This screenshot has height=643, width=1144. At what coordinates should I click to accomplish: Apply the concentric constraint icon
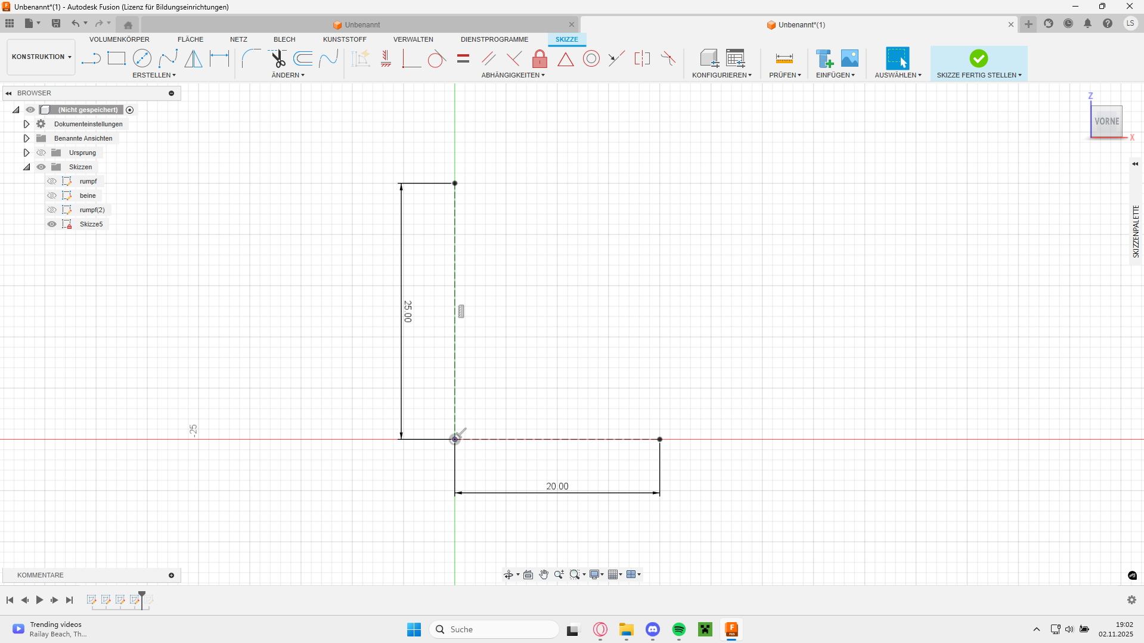[x=591, y=58]
